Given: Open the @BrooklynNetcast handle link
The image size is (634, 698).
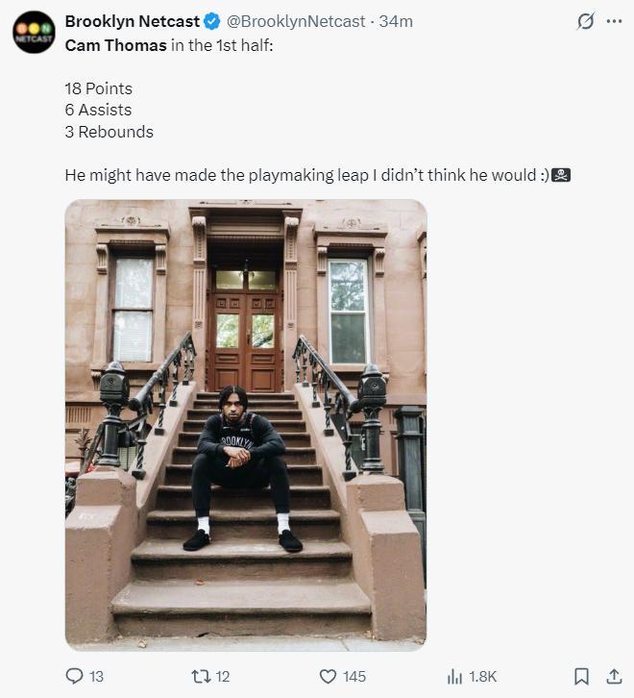Looking at the screenshot, I should [297, 21].
